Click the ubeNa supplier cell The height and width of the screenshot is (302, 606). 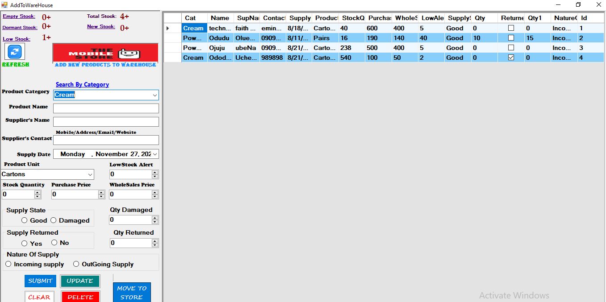[247, 48]
